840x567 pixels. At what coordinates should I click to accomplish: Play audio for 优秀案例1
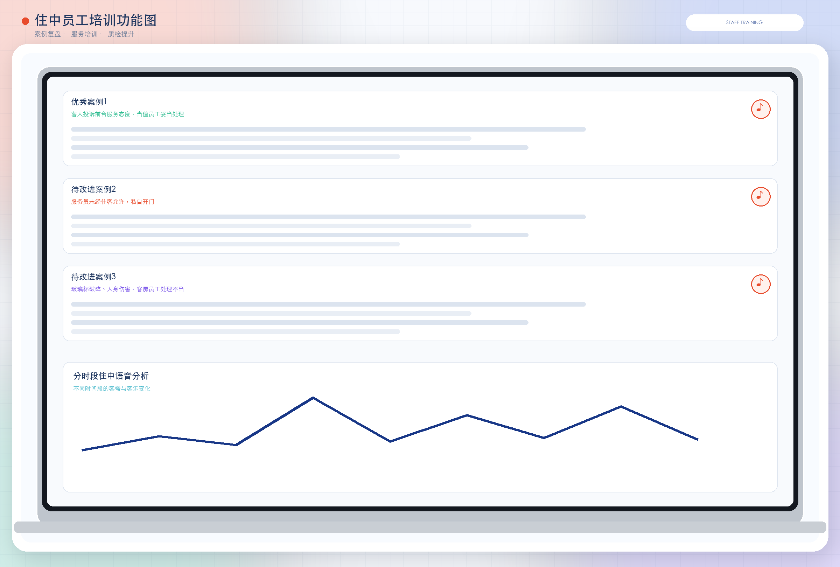pyautogui.click(x=761, y=109)
